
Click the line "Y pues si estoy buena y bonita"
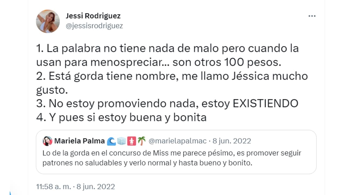(121, 118)
